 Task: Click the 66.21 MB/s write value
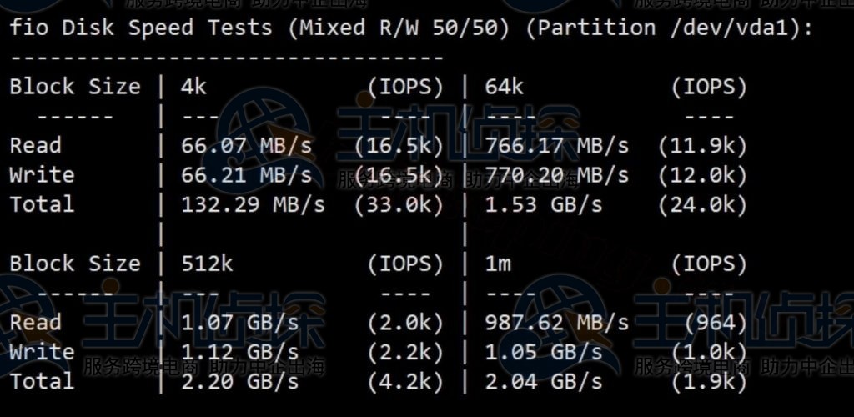click(246, 175)
